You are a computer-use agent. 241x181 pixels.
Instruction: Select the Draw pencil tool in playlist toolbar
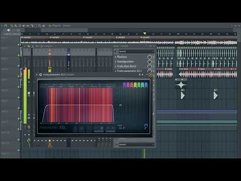click(x=12, y=26)
